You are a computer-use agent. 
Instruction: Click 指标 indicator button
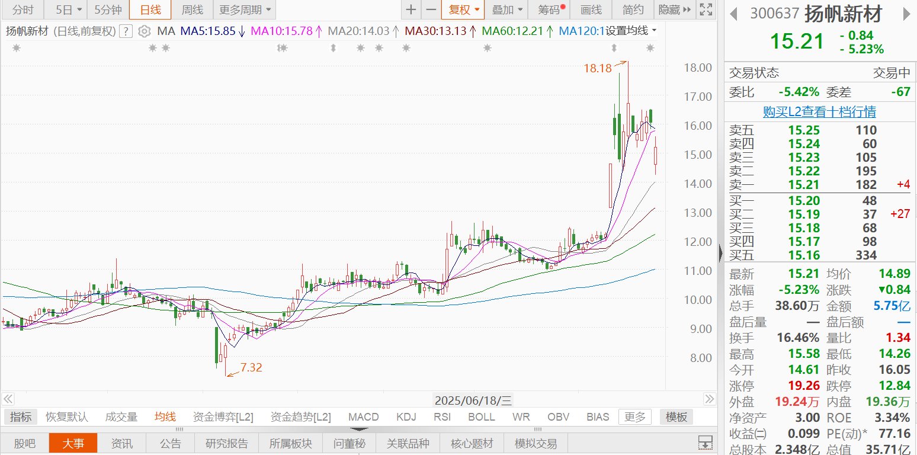point(21,417)
